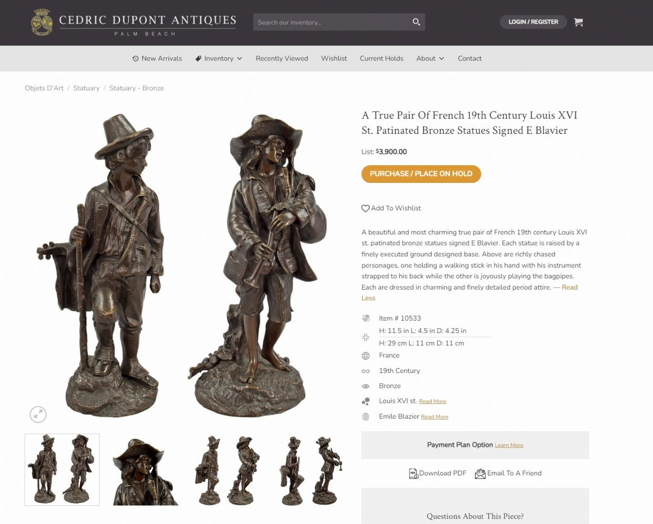
Task: Click the heart icon for wishlist
Action: tap(365, 208)
